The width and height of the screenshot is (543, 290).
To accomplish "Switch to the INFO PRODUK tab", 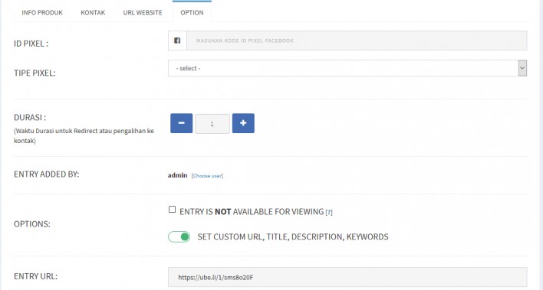I will 42,12.
